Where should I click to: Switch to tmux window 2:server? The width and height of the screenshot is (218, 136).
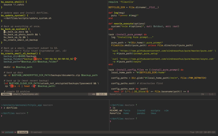click(x=36, y=132)
